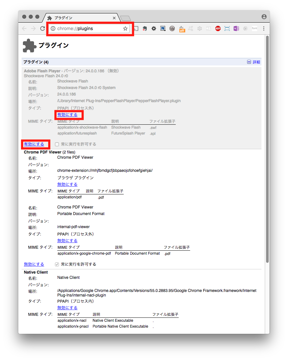
Task: Click the internal-pdf-viewer location text
Action: [74, 227]
